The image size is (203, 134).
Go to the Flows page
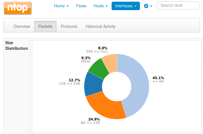pos(81,6)
